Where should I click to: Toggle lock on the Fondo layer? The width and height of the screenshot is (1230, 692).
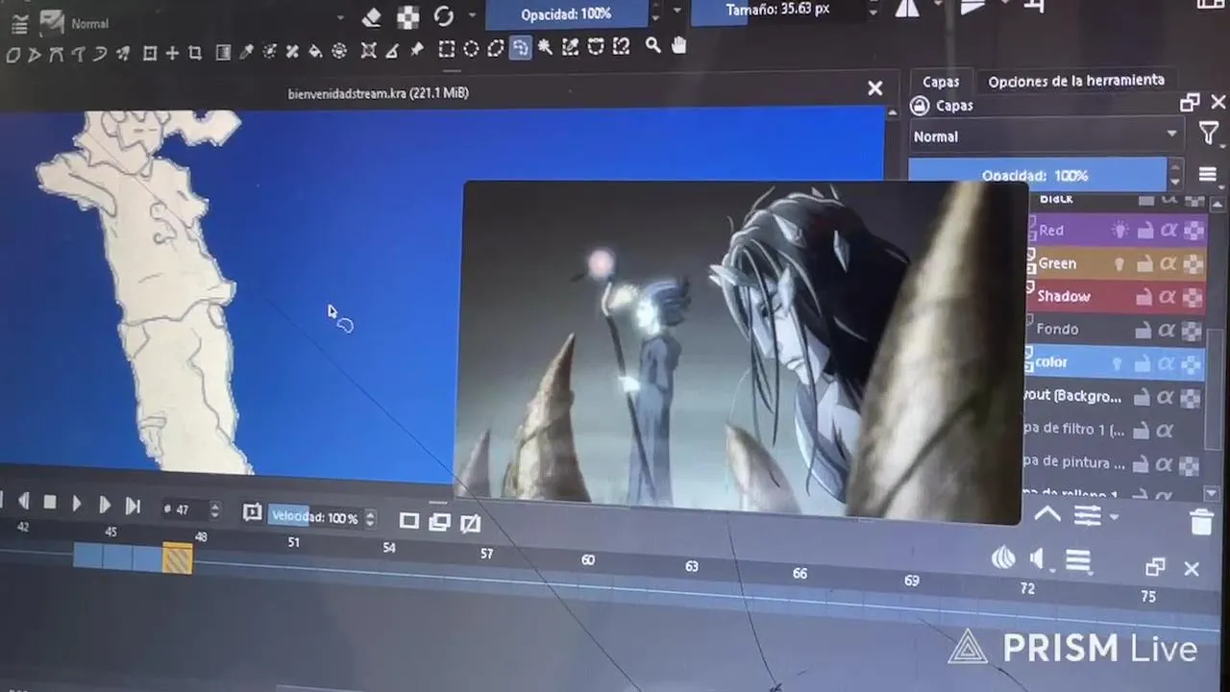pos(1143,330)
